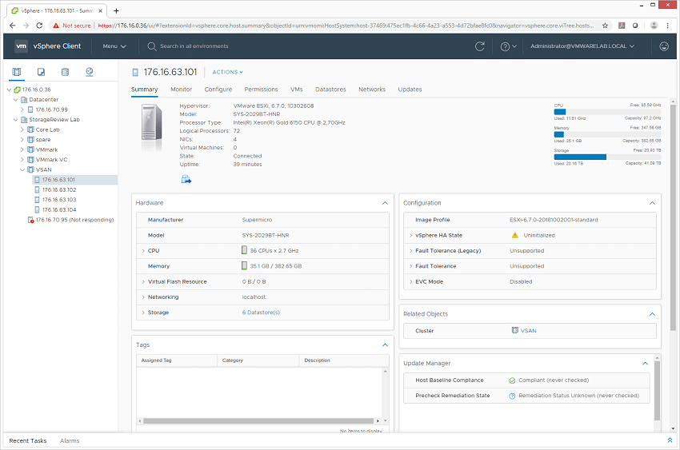680x450 pixels.
Task: Click the Storage usage bar
Action: point(607,157)
